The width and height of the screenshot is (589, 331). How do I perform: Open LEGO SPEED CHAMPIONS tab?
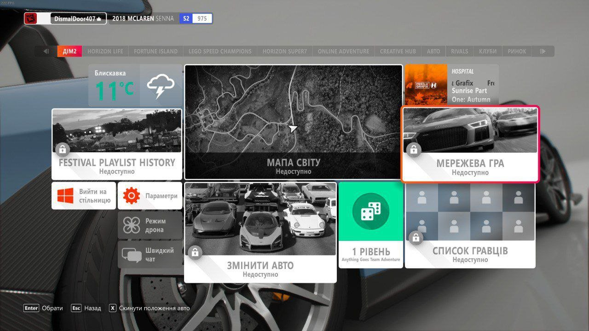220,51
